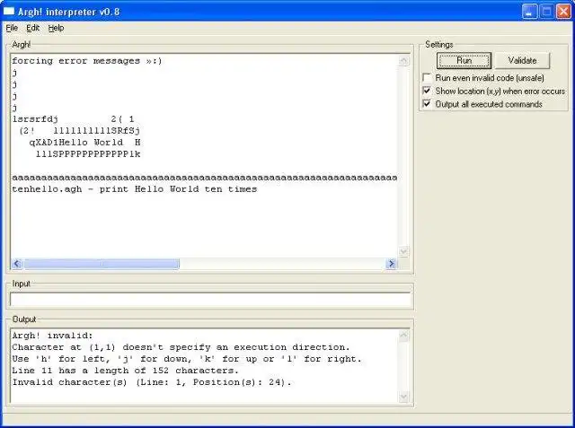Click the 'lsrsrfdj' code line

pos(74,119)
